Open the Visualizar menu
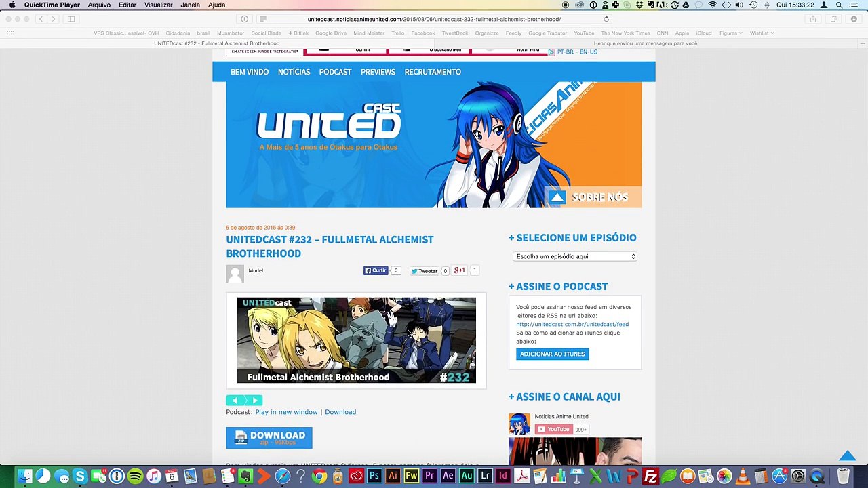The image size is (868, 488). pos(158,5)
